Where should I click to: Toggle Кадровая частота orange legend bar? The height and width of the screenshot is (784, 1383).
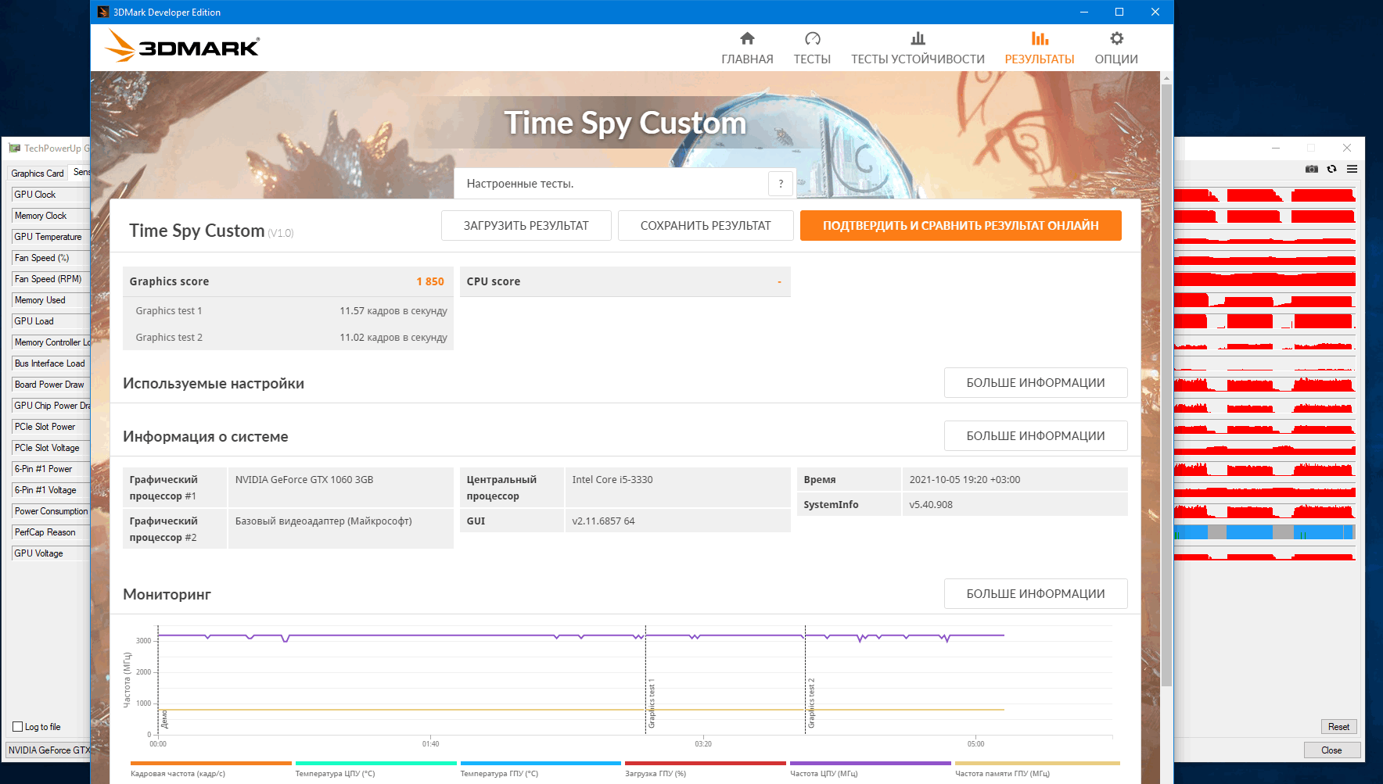[x=211, y=763]
